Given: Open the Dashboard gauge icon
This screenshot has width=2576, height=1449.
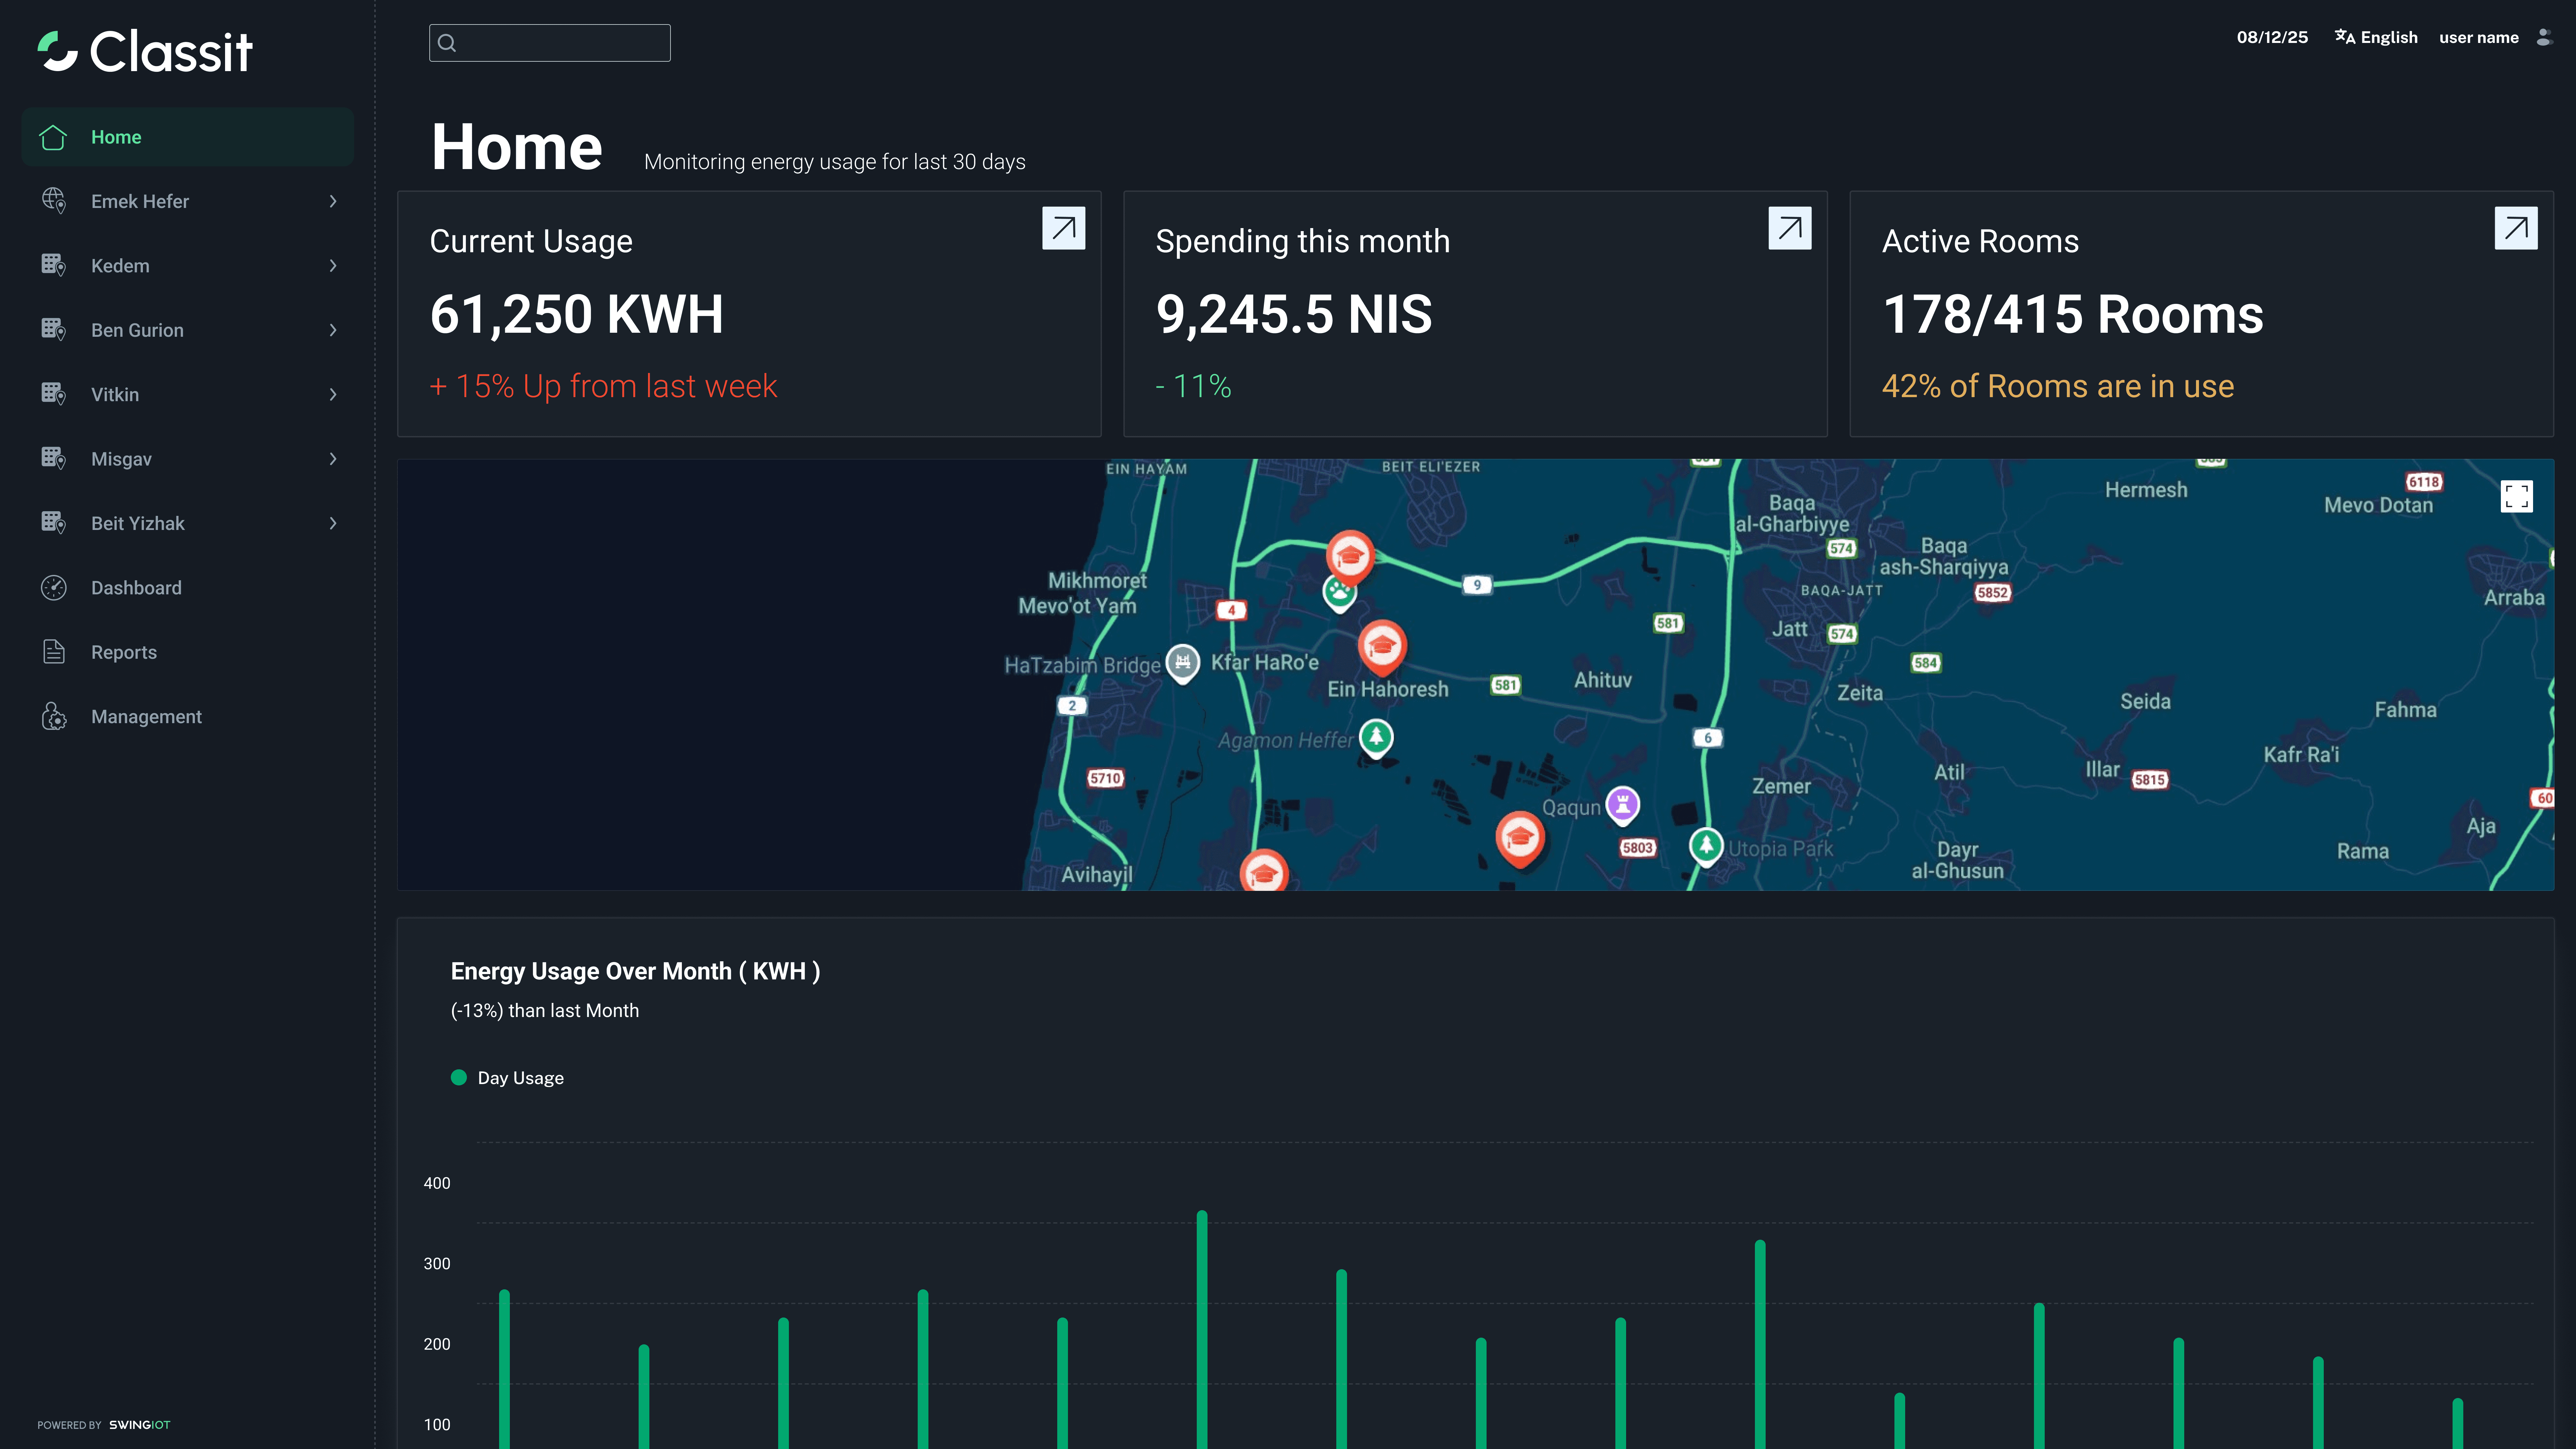Looking at the screenshot, I should point(53,588).
